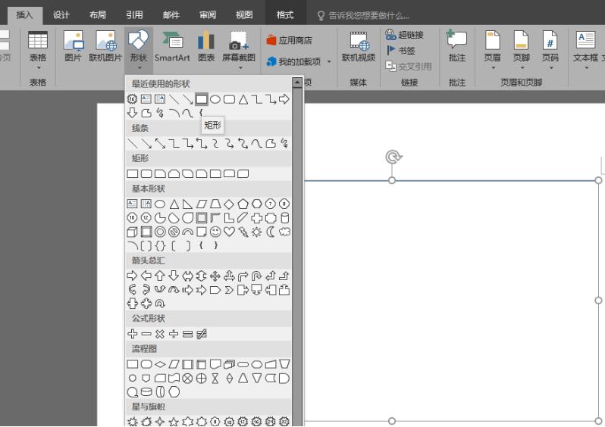Pick the division sign in 公式形状
The image size is (605, 427).
(x=174, y=334)
